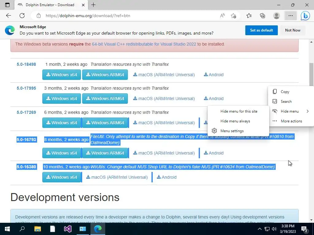314x235 pixels.
Task: Download Android build for version 5.0-16380
Action: click(167, 177)
